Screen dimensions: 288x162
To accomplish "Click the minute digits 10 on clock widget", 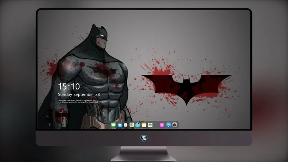I will 75,86.
